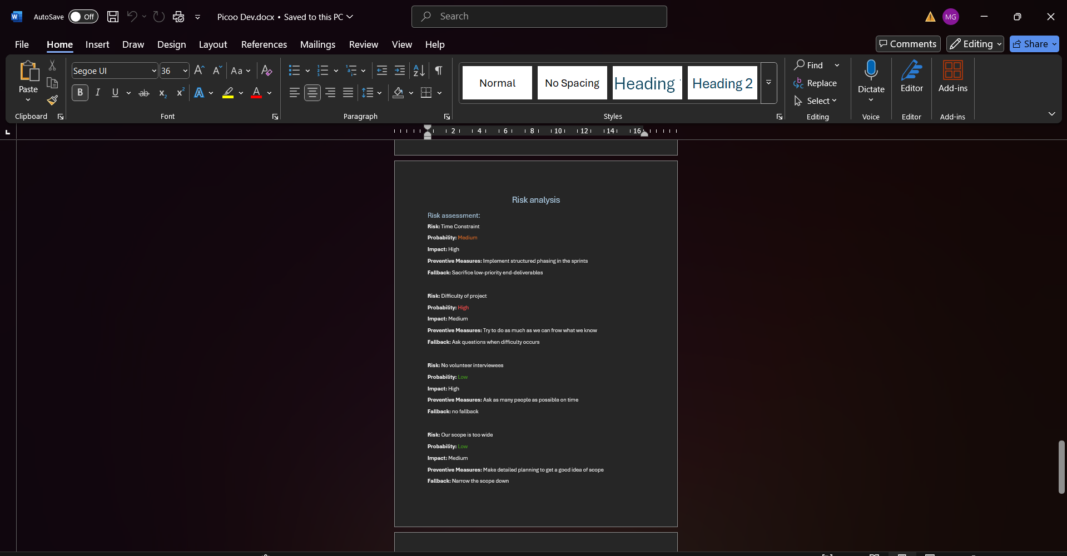The height and width of the screenshot is (556, 1067).
Task: Click the Format Painter brush icon
Action: pos(52,101)
